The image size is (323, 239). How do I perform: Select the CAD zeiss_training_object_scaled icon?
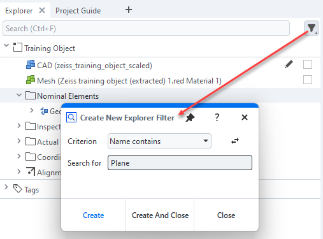tap(31, 64)
